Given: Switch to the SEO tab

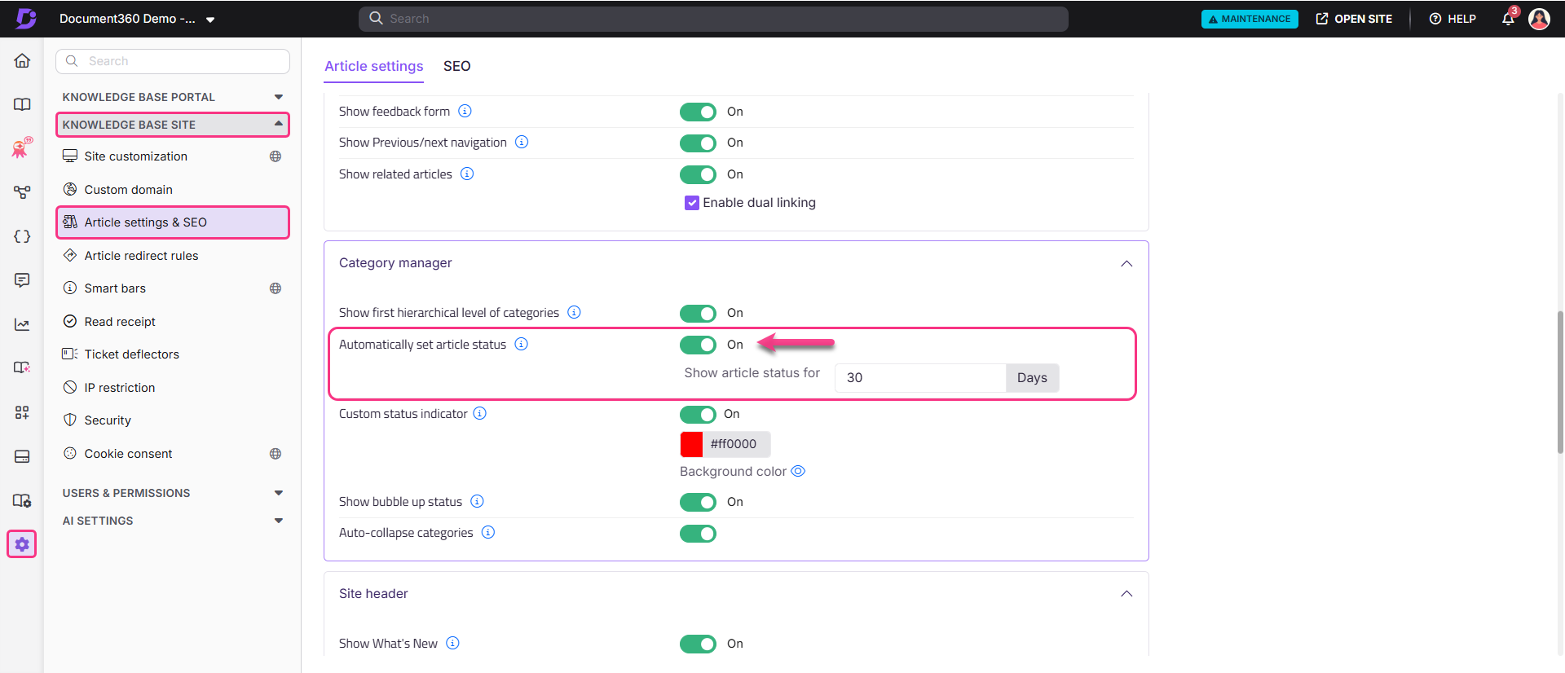Looking at the screenshot, I should pyautogui.click(x=456, y=66).
